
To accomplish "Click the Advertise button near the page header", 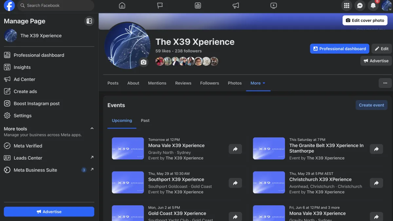I will point(376,61).
